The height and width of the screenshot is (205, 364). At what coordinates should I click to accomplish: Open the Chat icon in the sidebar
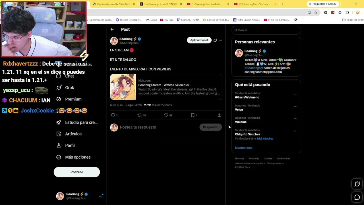[59, 76]
